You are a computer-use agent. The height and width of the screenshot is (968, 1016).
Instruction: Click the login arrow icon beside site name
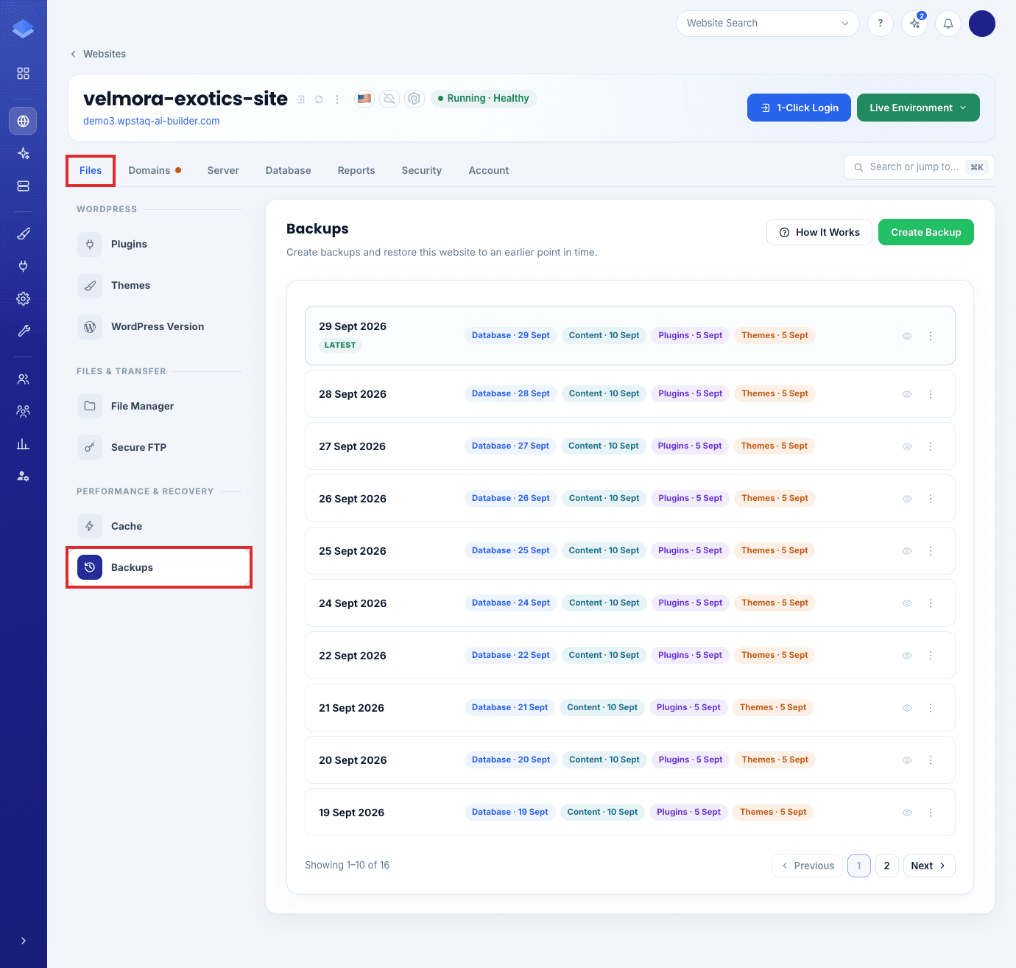(x=300, y=99)
